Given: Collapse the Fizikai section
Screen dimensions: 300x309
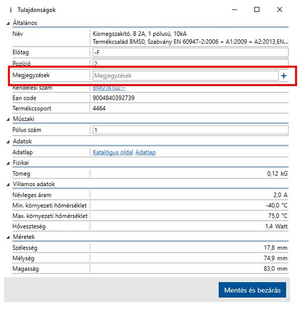Looking at the screenshot, I should 8,163.
